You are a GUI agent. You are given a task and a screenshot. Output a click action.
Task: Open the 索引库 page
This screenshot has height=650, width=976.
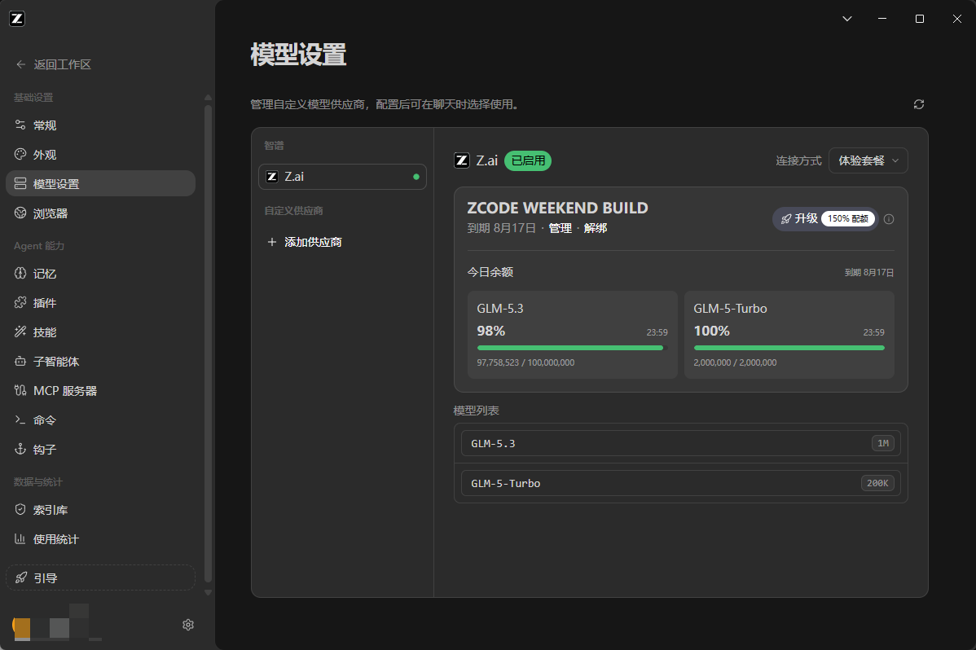[x=101, y=509]
